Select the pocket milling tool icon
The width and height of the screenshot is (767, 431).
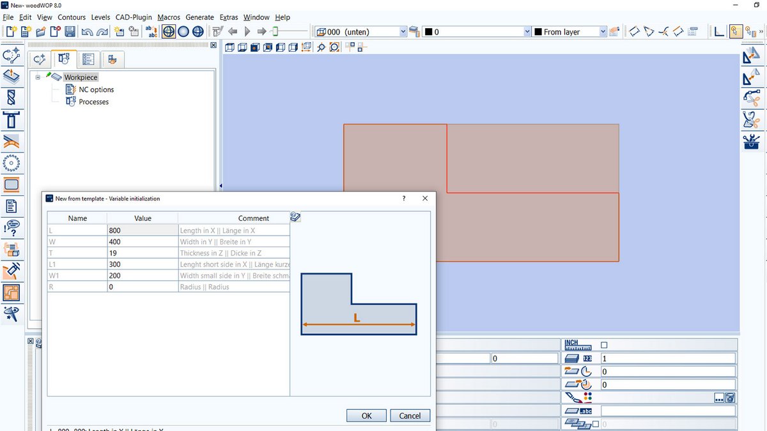(x=12, y=185)
